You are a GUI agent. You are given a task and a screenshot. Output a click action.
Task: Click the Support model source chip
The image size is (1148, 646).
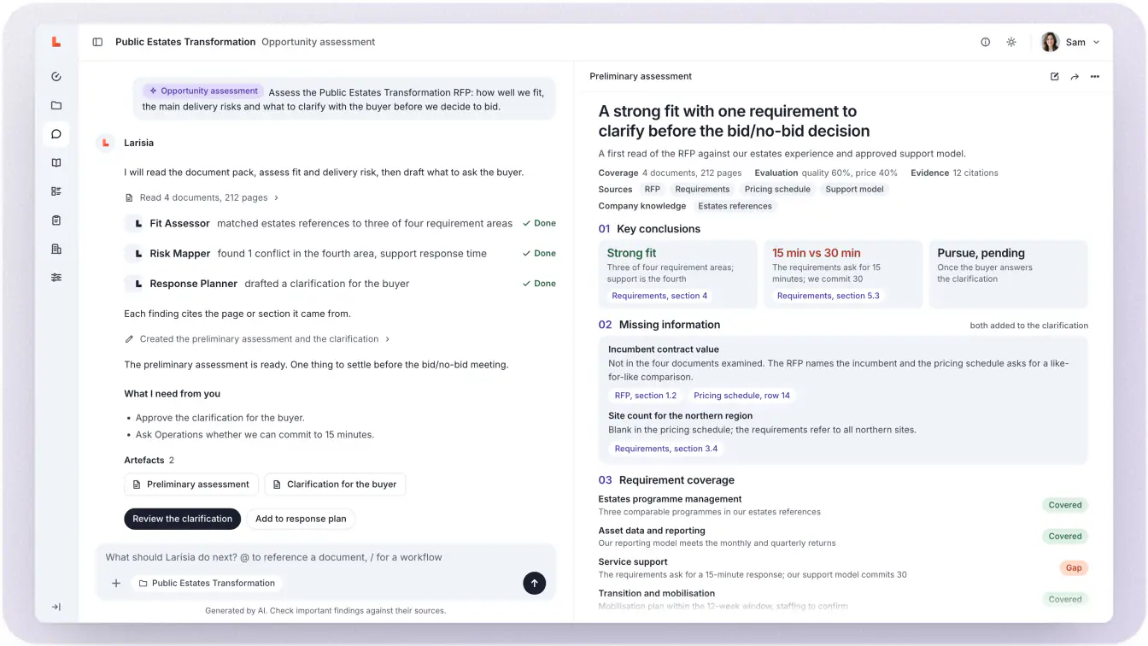click(x=854, y=190)
